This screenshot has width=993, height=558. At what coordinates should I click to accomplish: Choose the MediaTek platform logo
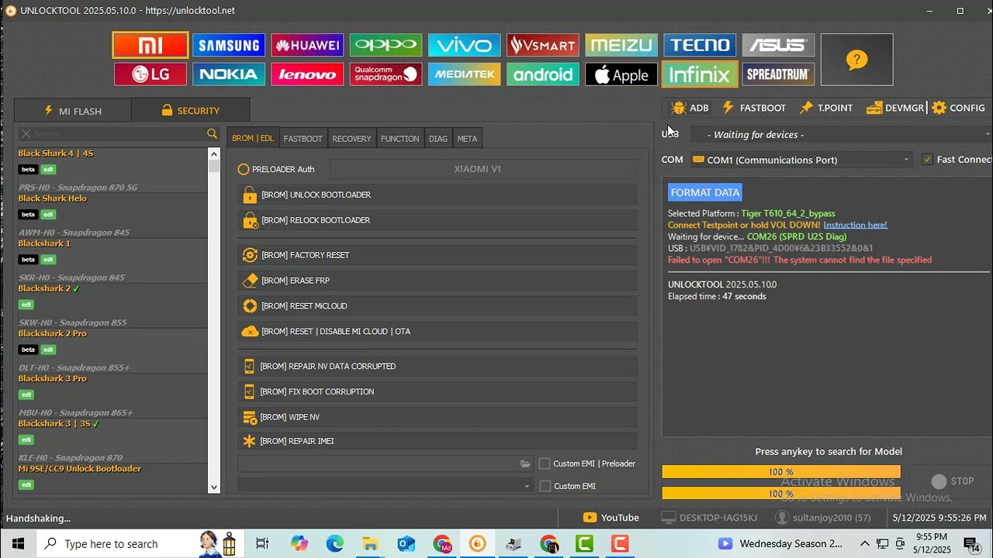tap(464, 74)
